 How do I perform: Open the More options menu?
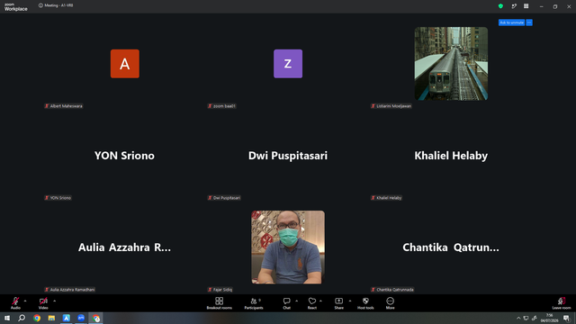tap(390, 303)
